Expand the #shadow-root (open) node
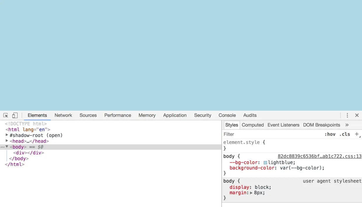Screen dimensions: 362x207 [x=7, y=135]
